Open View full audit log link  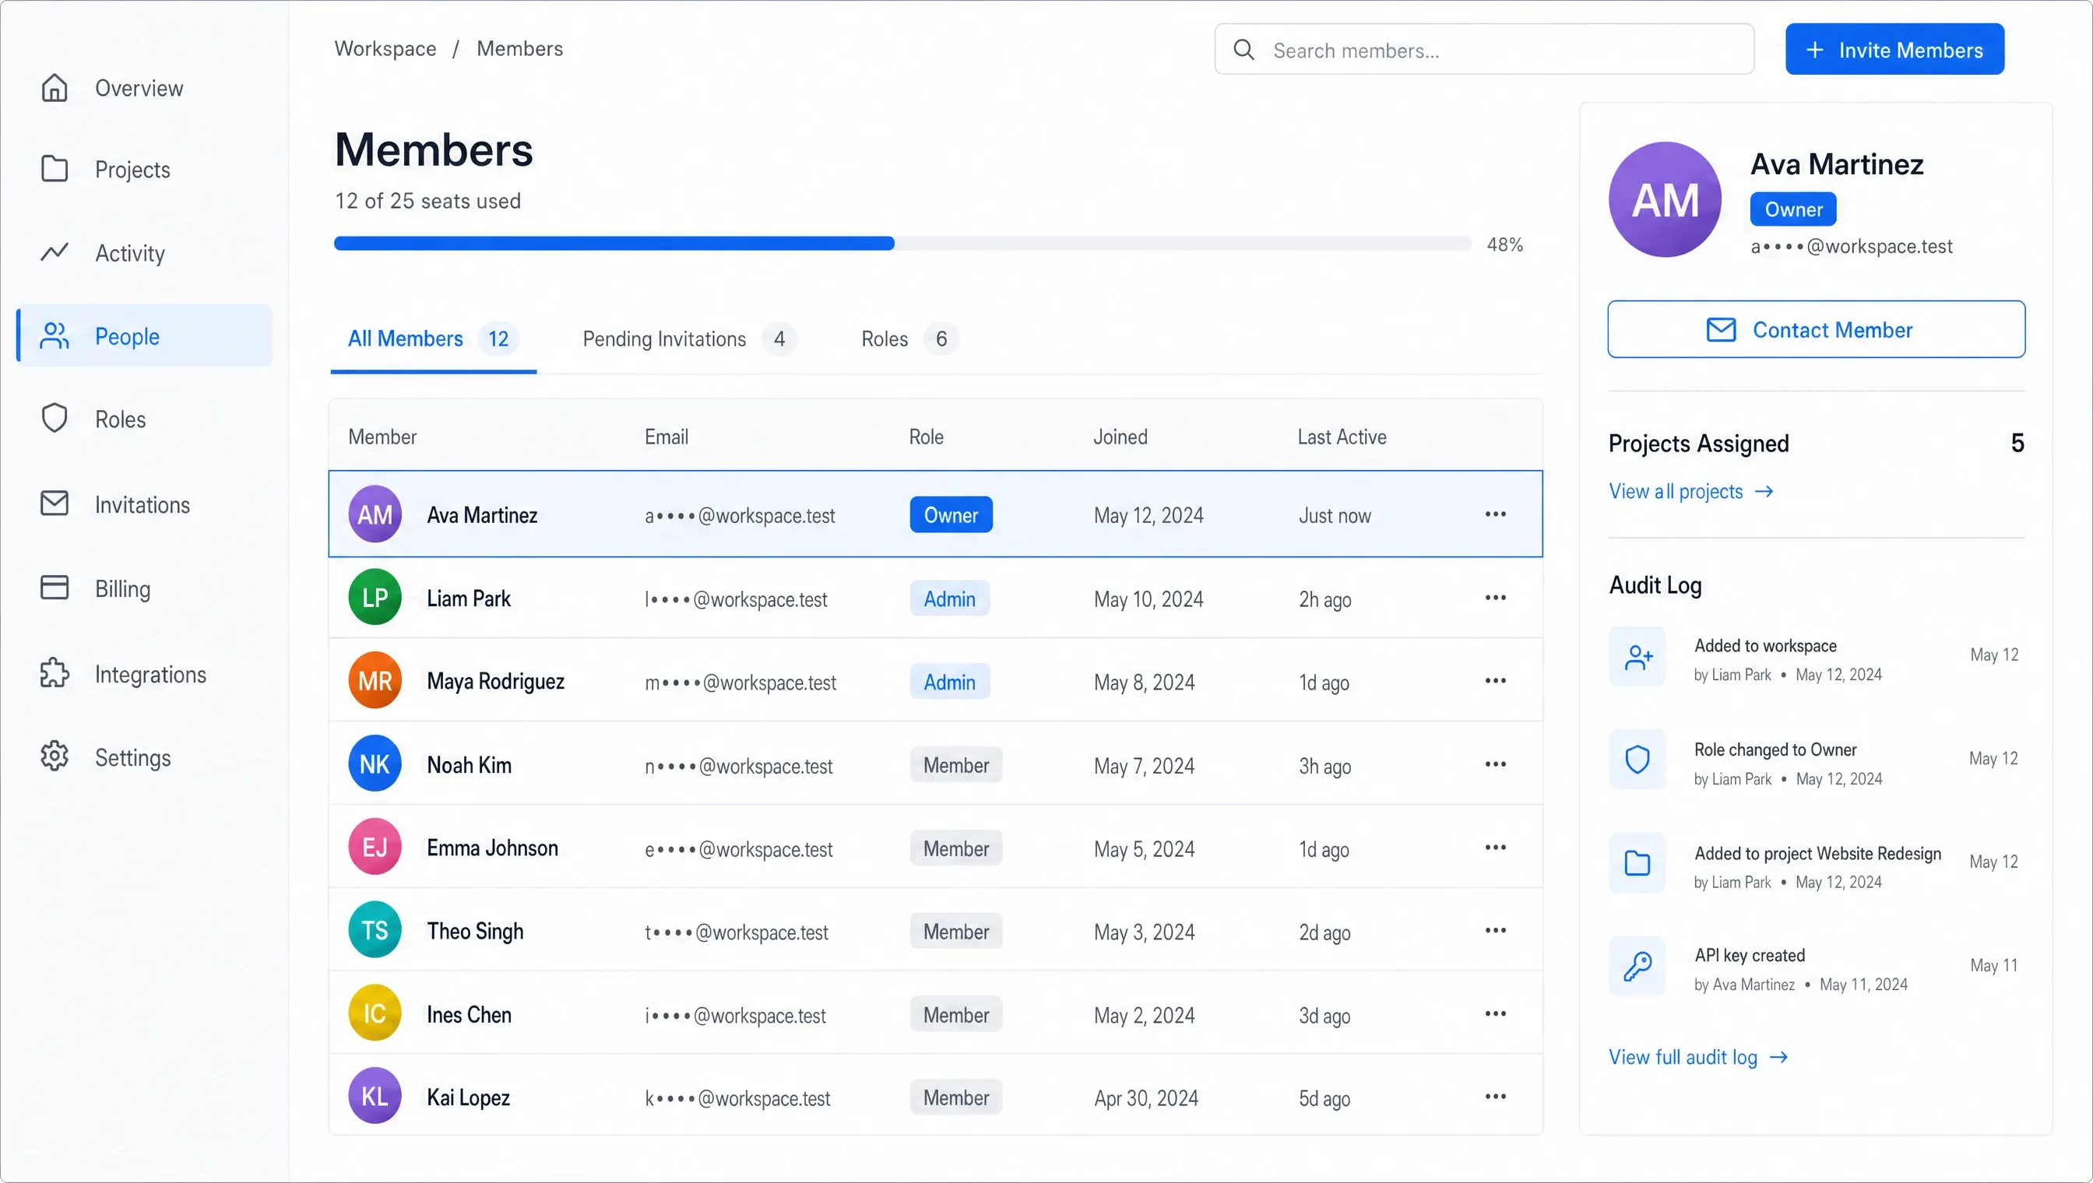[x=1698, y=1057]
